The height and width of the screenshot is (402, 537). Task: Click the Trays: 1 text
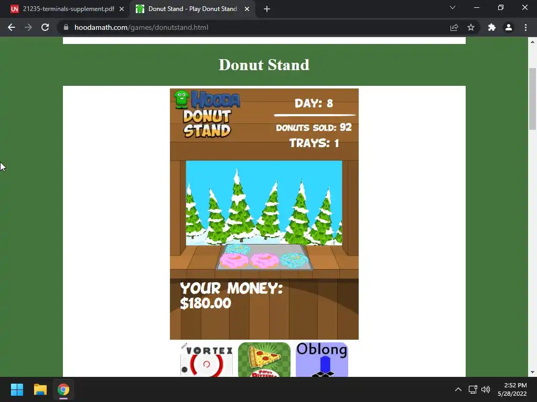point(314,143)
